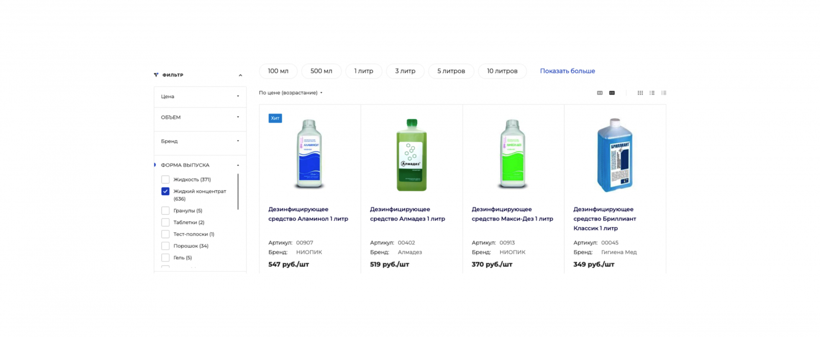
Task: Tick the 'Порошок (34)' checkbox
Action: coord(166,246)
